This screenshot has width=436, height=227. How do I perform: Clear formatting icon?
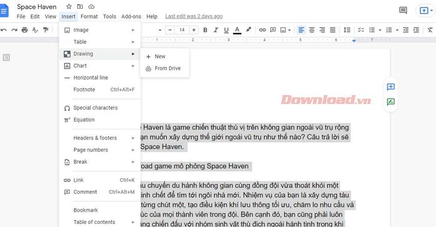tap(430, 30)
